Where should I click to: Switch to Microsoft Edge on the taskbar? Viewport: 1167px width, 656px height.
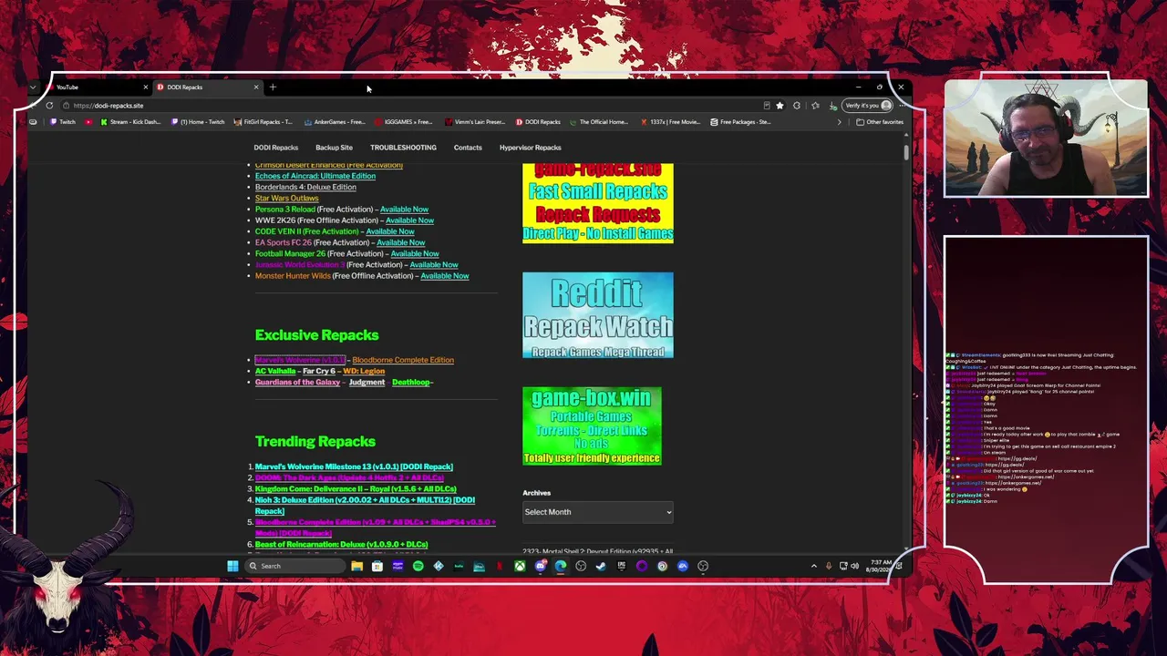pyautogui.click(x=560, y=566)
